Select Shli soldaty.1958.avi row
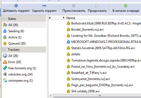 [95, 91]
